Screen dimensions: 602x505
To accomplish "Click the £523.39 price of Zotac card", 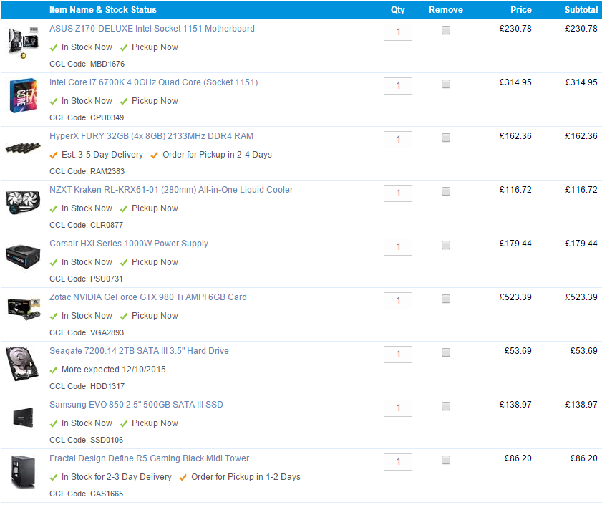I will point(515,297).
